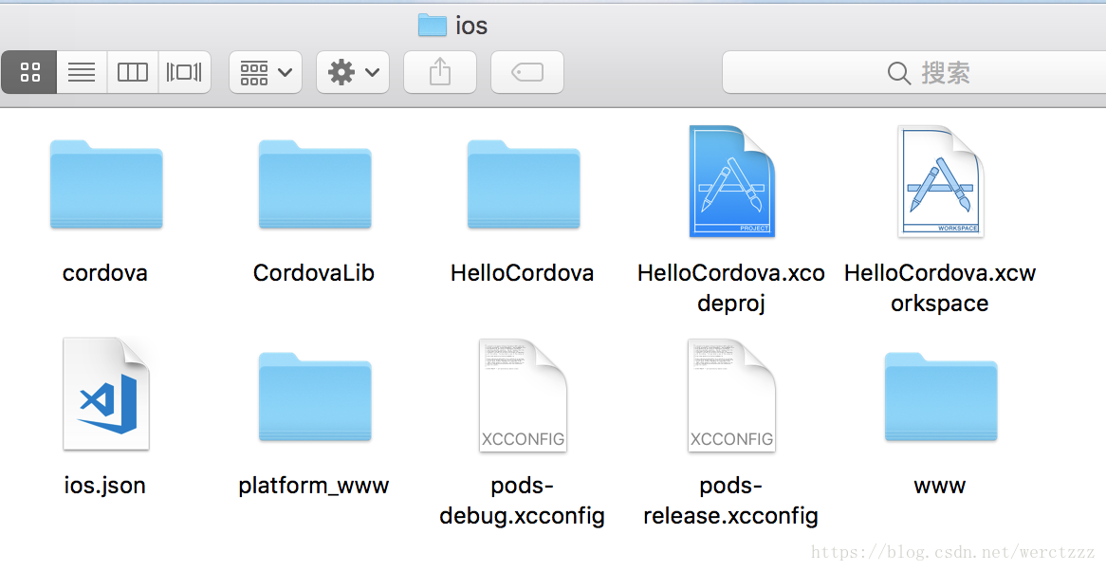The height and width of the screenshot is (571, 1106).
Task: Click the ios folder title icon
Action: click(x=433, y=26)
